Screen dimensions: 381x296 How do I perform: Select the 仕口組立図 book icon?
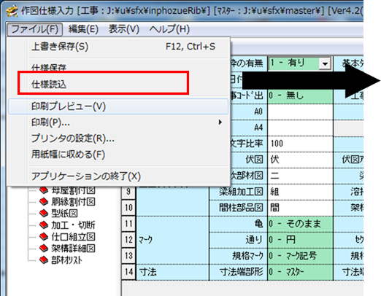(44, 236)
